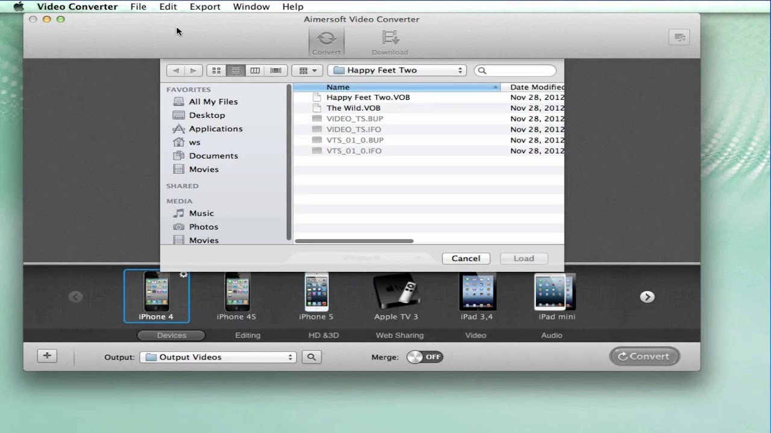The width and height of the screenshot is (771, 433).
Task: Open the Edit menu
Action: (x=168, y=7)
